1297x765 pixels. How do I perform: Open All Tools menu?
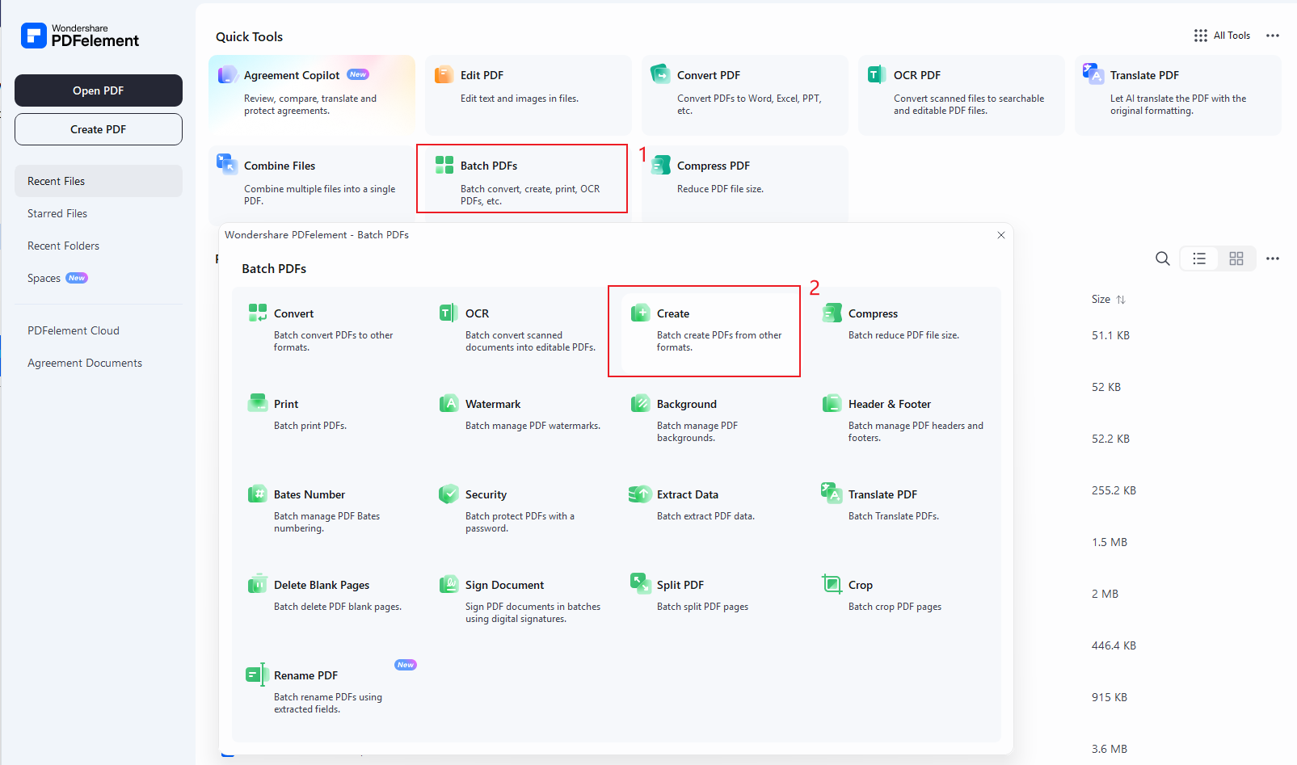pyautogui.click(x=1222, y=36)
